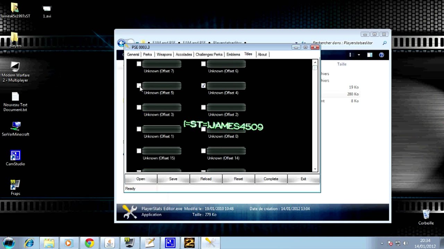Open the Corbeille recycle bin
The image size is (444, 249).
pos(426,218)
